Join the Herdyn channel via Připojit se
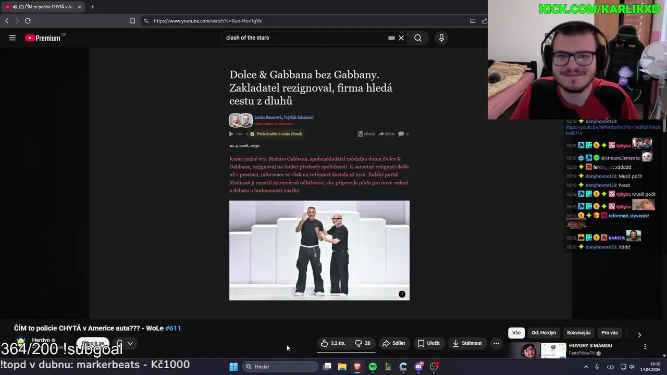Viewport: 667px width, 375px height. [x=93, y=343]
